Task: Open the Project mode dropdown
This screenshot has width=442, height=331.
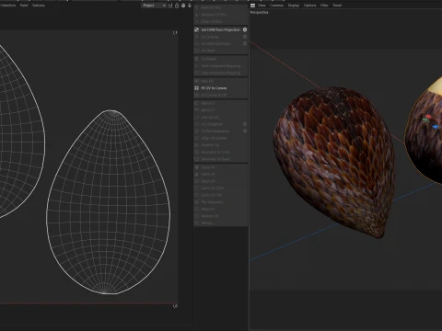Action: (154, 6)
